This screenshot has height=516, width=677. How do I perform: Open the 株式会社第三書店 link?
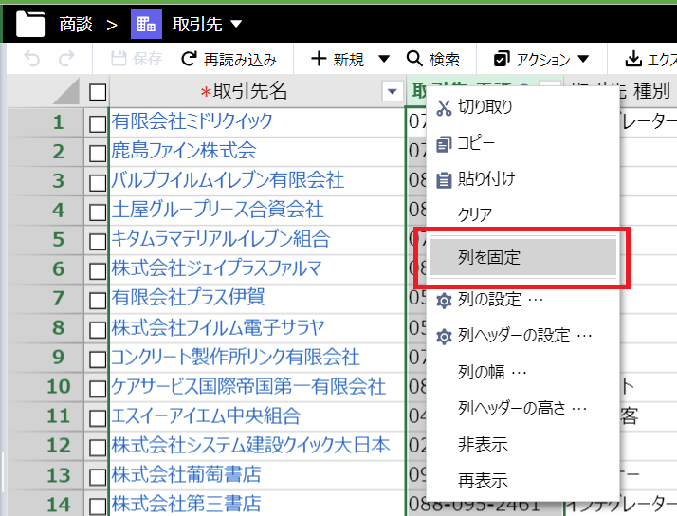(x=186, y=503)
